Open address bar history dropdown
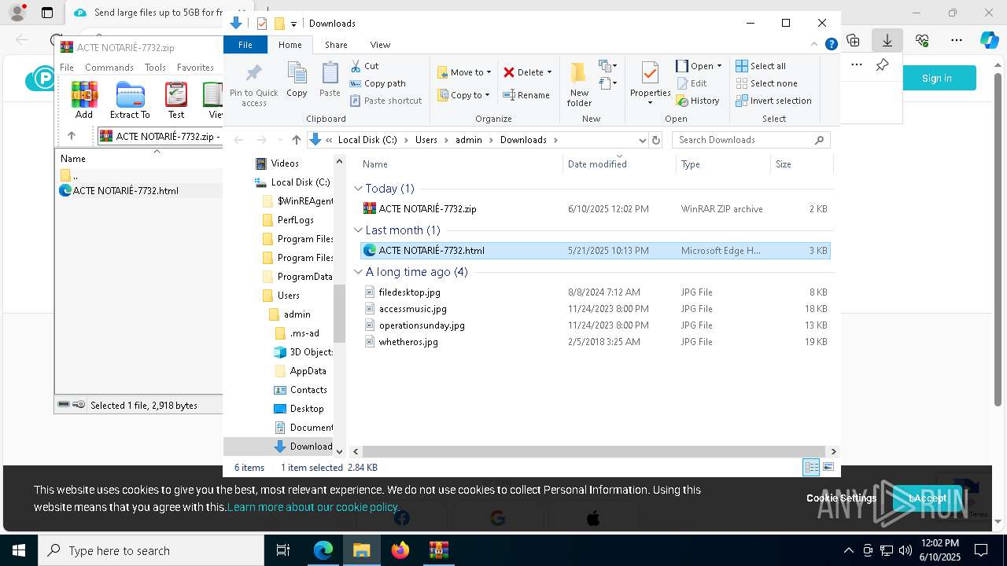The height and width of the screenshot is (566, 1007). coord(642,140)
